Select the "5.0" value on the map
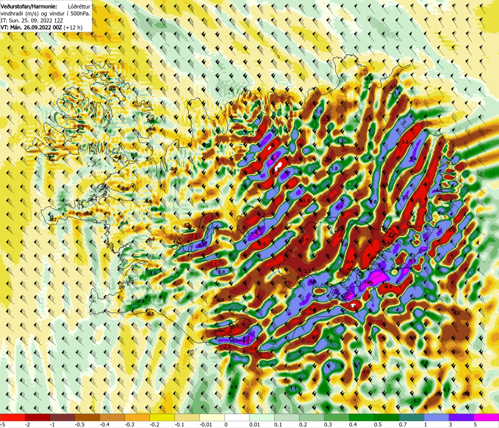499x428 pixels. tap(262, 244)
